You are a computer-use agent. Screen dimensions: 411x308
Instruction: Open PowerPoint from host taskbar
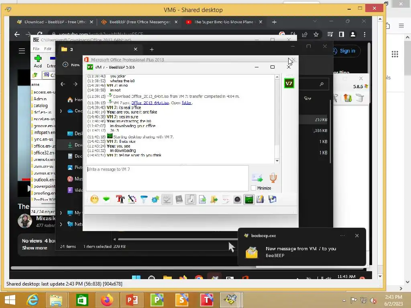pos(132,300)
